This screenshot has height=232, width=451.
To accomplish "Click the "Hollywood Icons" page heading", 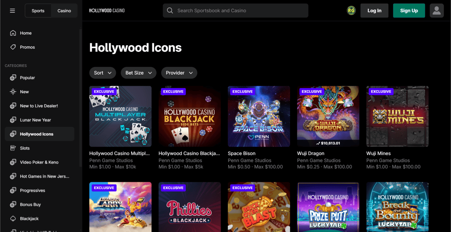I will [x=135, y=48].
